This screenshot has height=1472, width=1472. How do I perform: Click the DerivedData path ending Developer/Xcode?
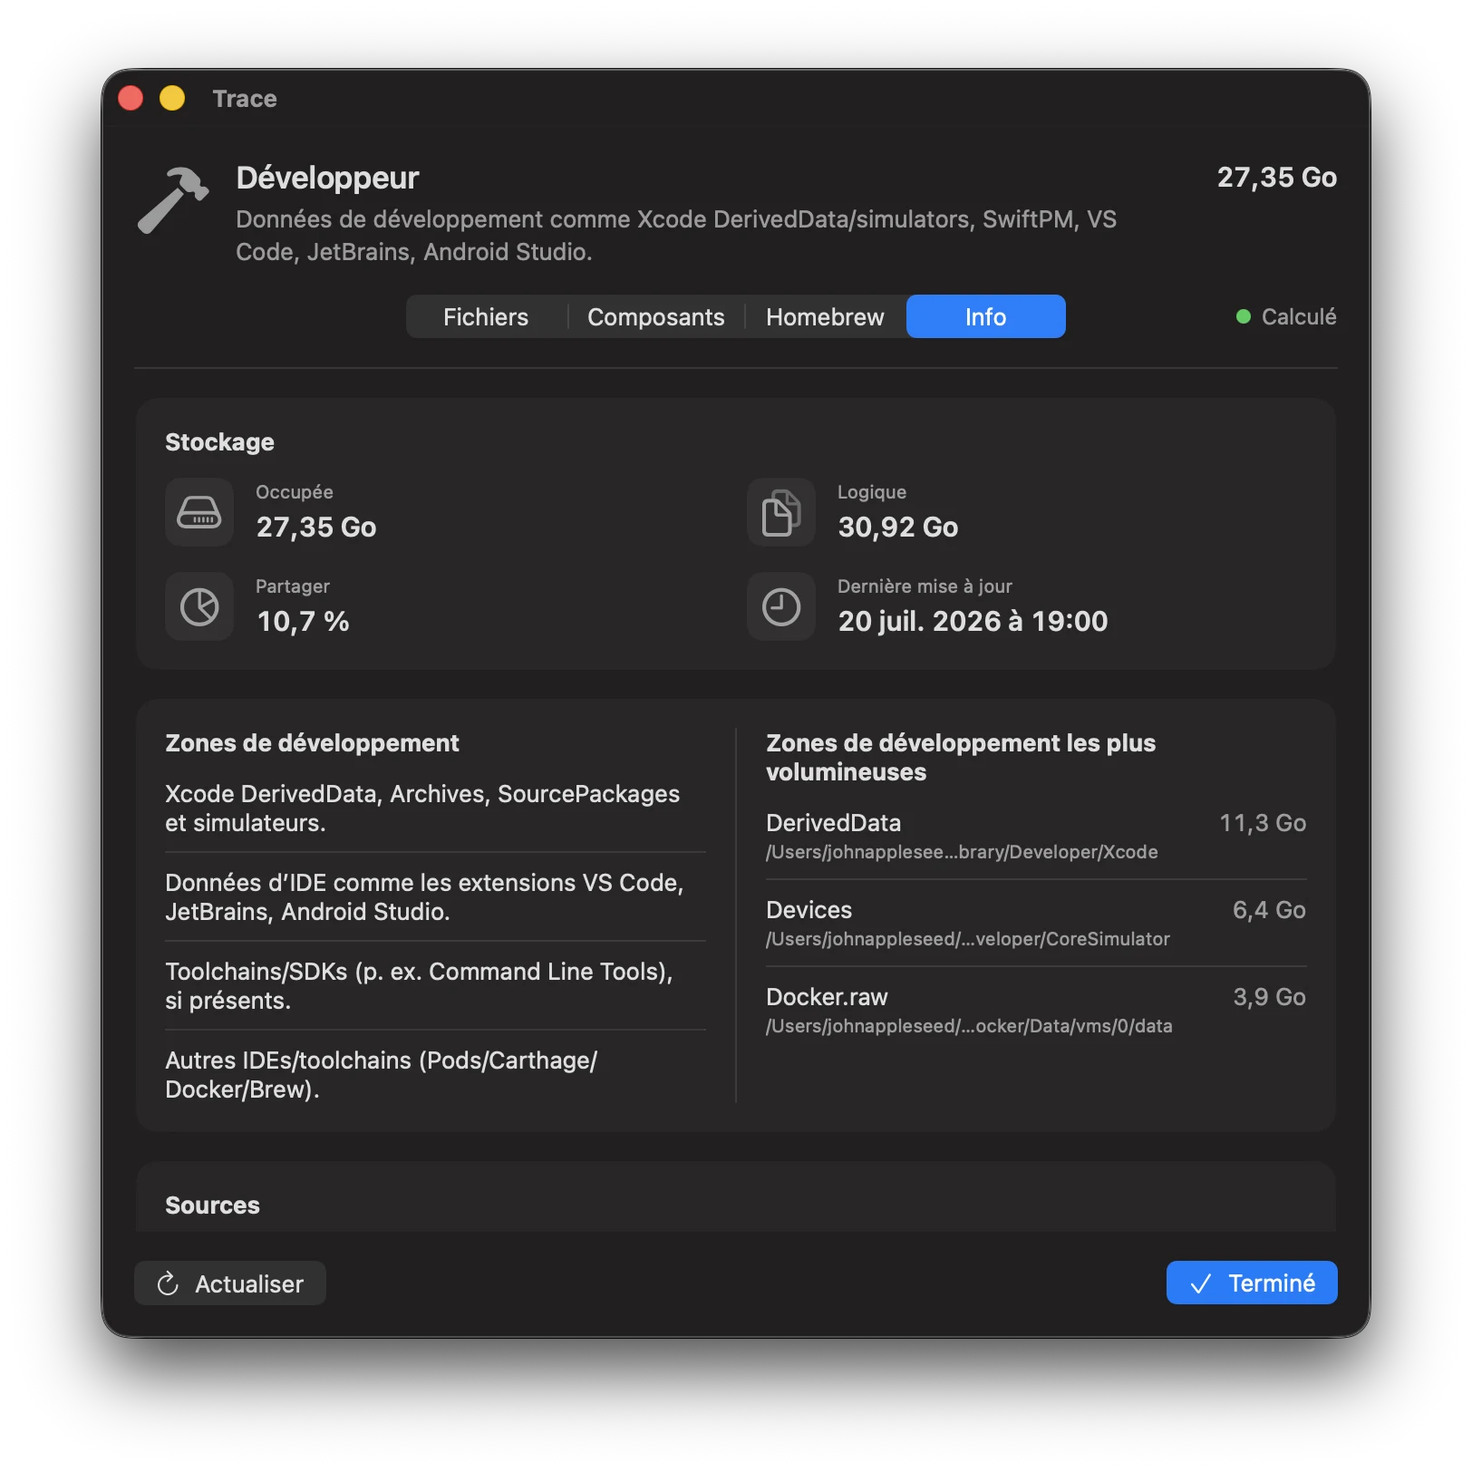(x=962, y=852)
